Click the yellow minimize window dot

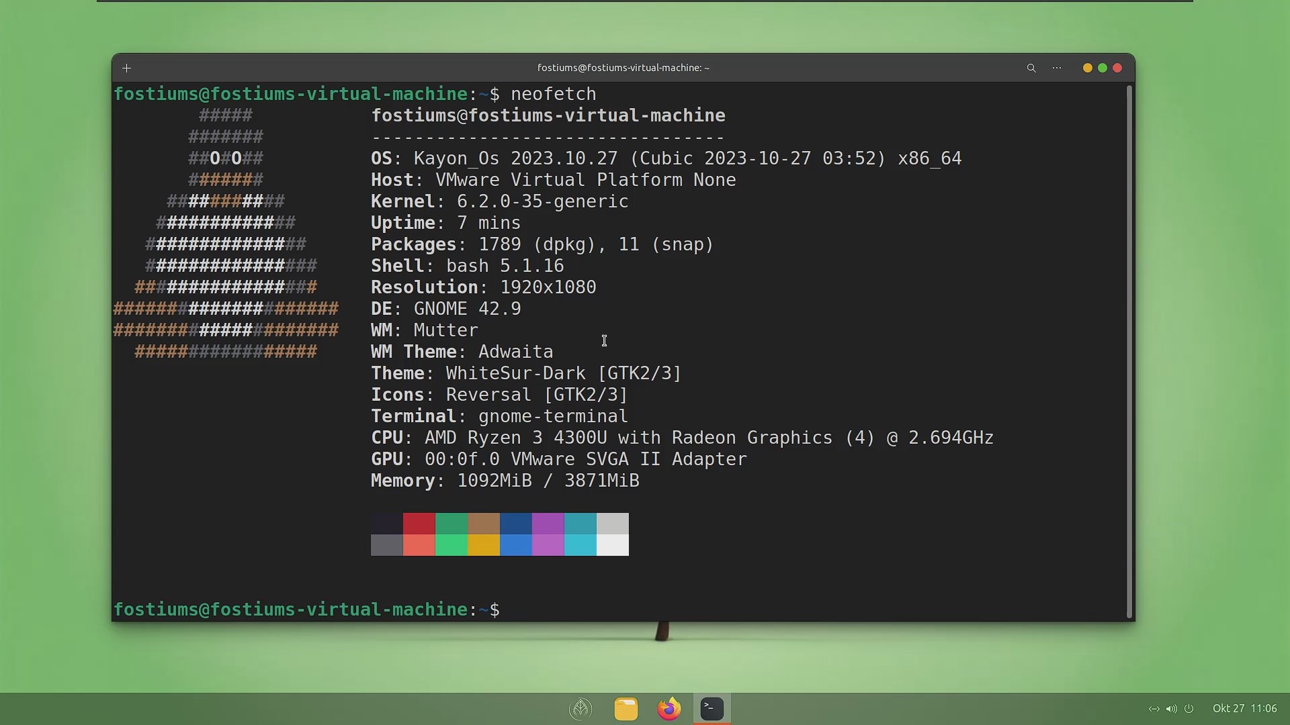[x=1087, y=68]
